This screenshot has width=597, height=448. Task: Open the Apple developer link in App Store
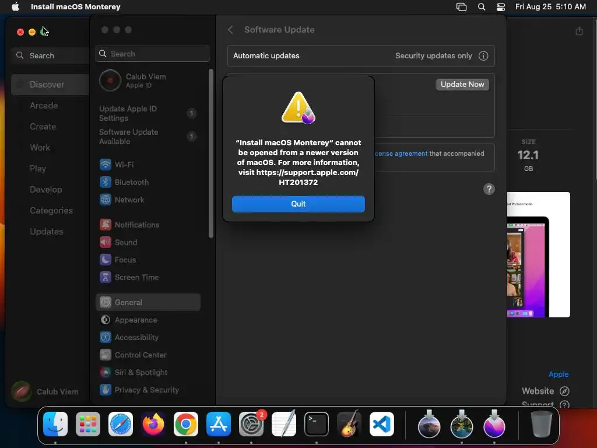coord(558,374)
